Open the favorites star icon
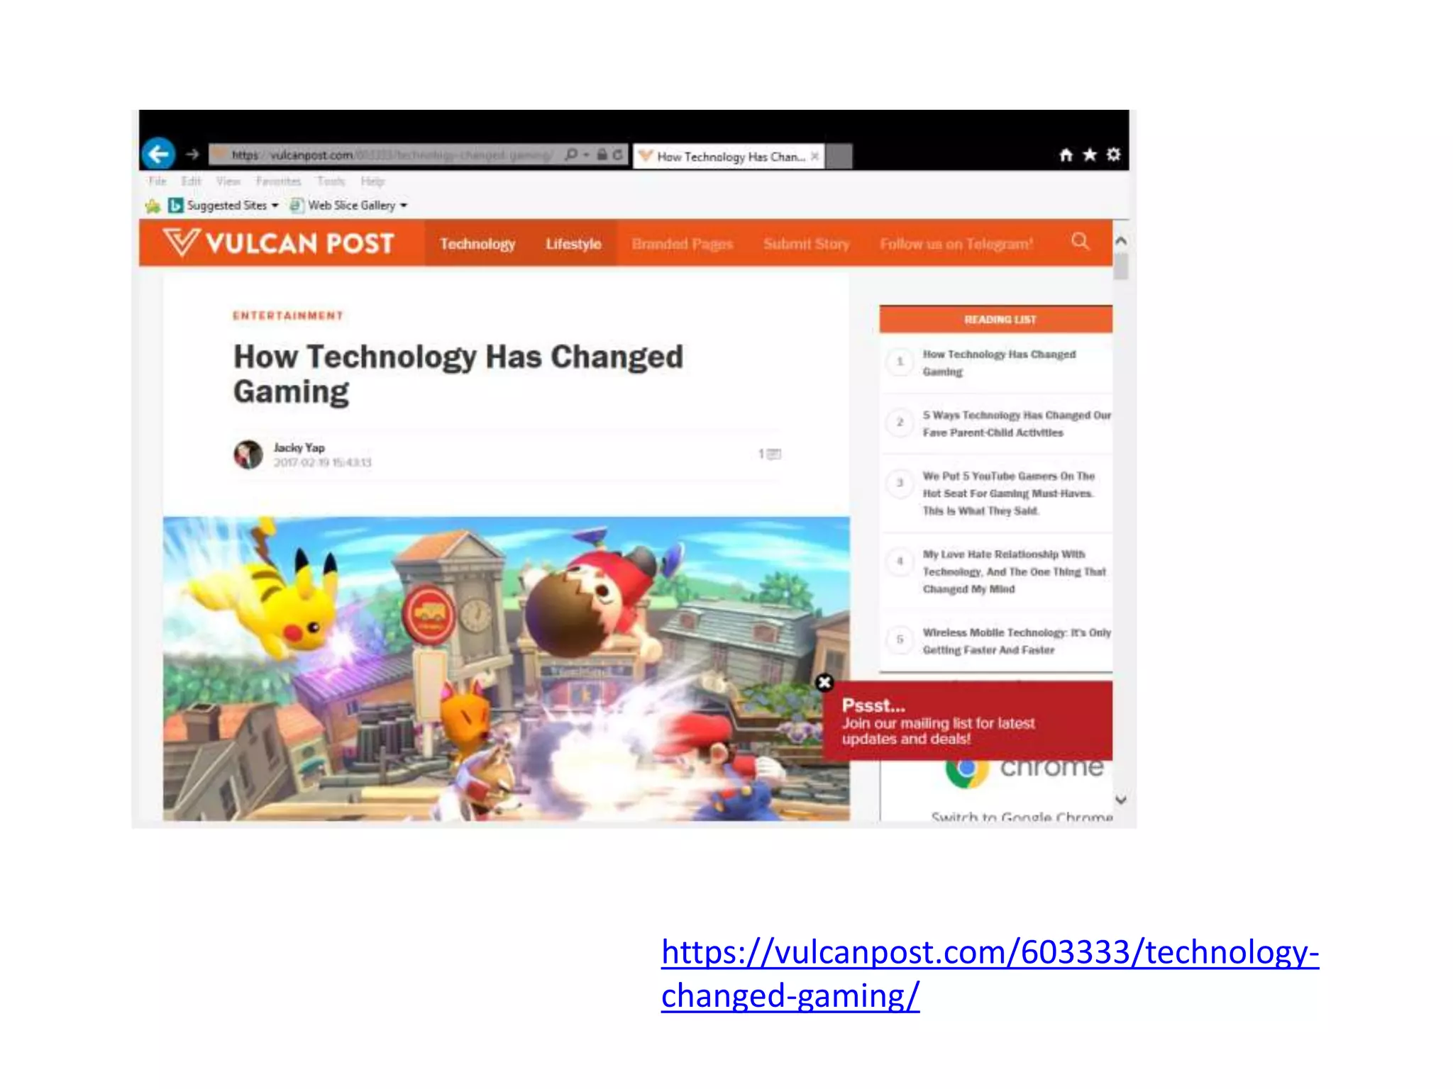Screen dimensions: 1453x1089 pyautogui.click(x=1090, y=155)
